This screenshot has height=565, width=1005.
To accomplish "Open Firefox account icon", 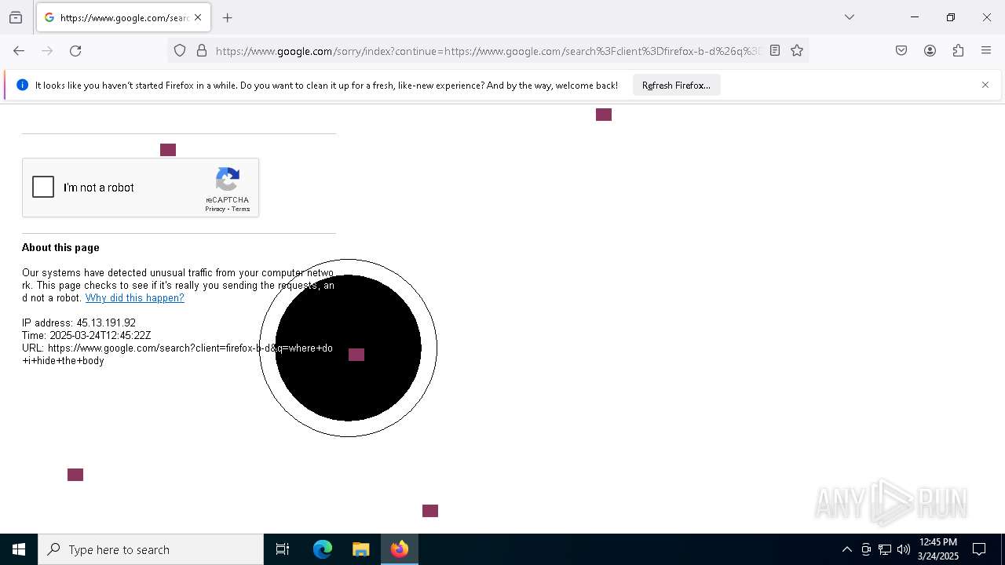I will pos(930,51).
